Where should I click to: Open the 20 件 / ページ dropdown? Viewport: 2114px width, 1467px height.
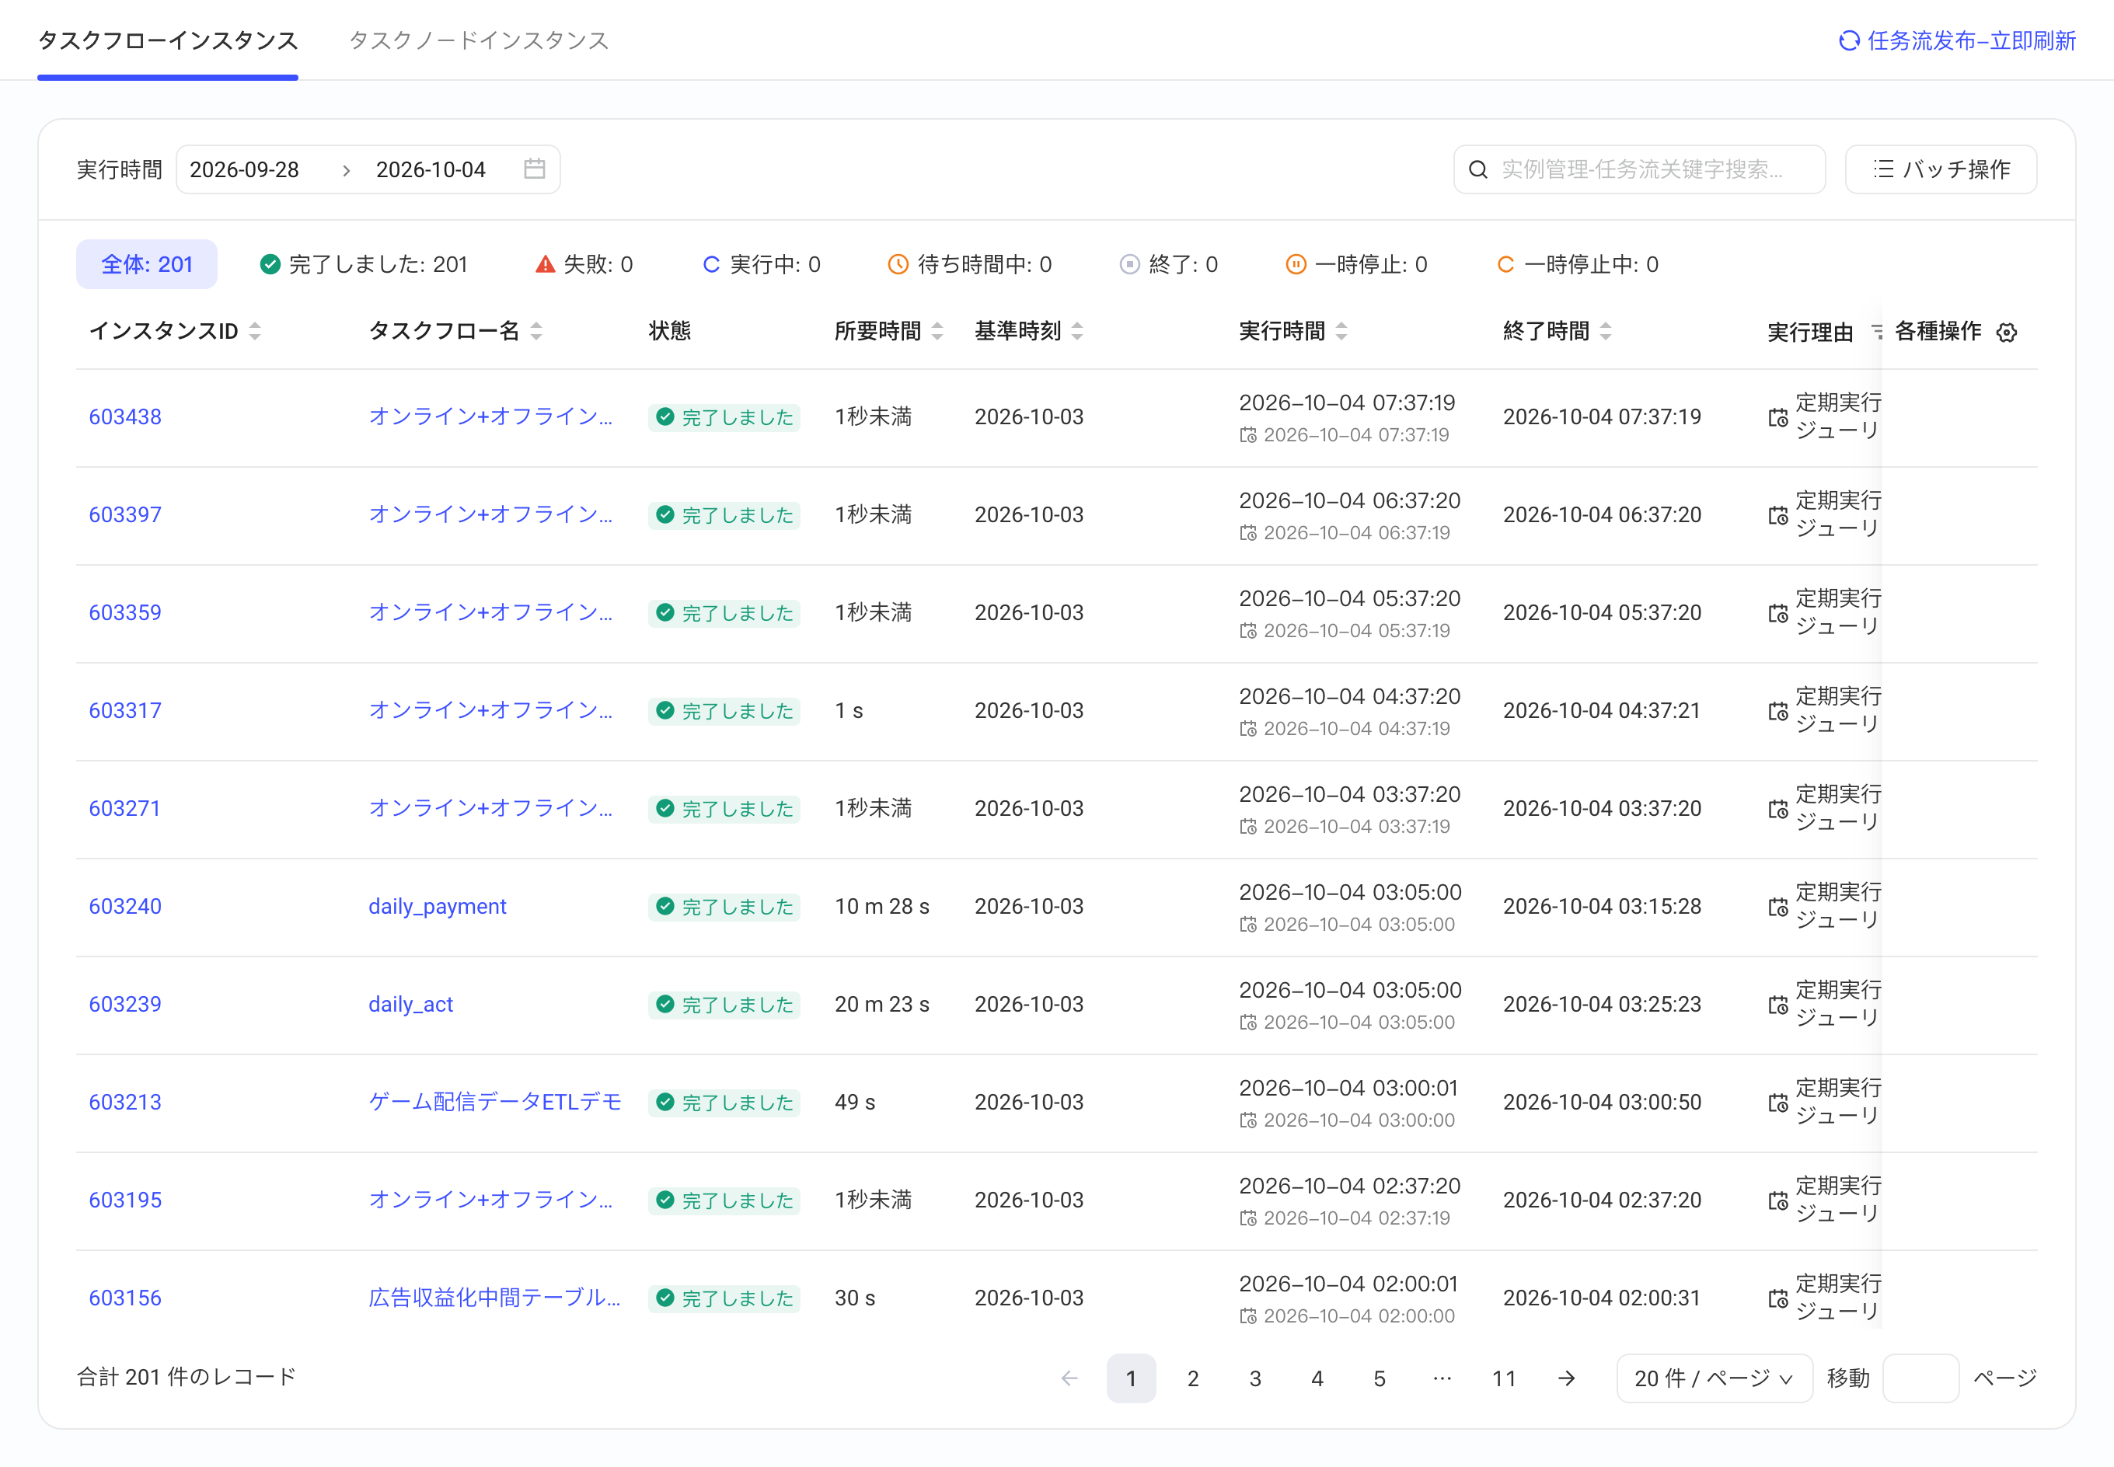click(1715, 1378)
